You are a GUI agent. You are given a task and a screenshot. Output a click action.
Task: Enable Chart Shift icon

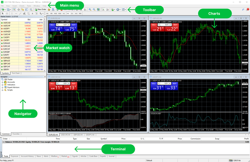tap(107, 10)
